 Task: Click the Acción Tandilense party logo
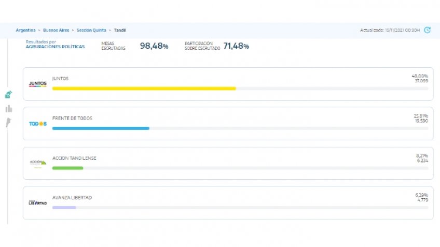click(38, 163)
